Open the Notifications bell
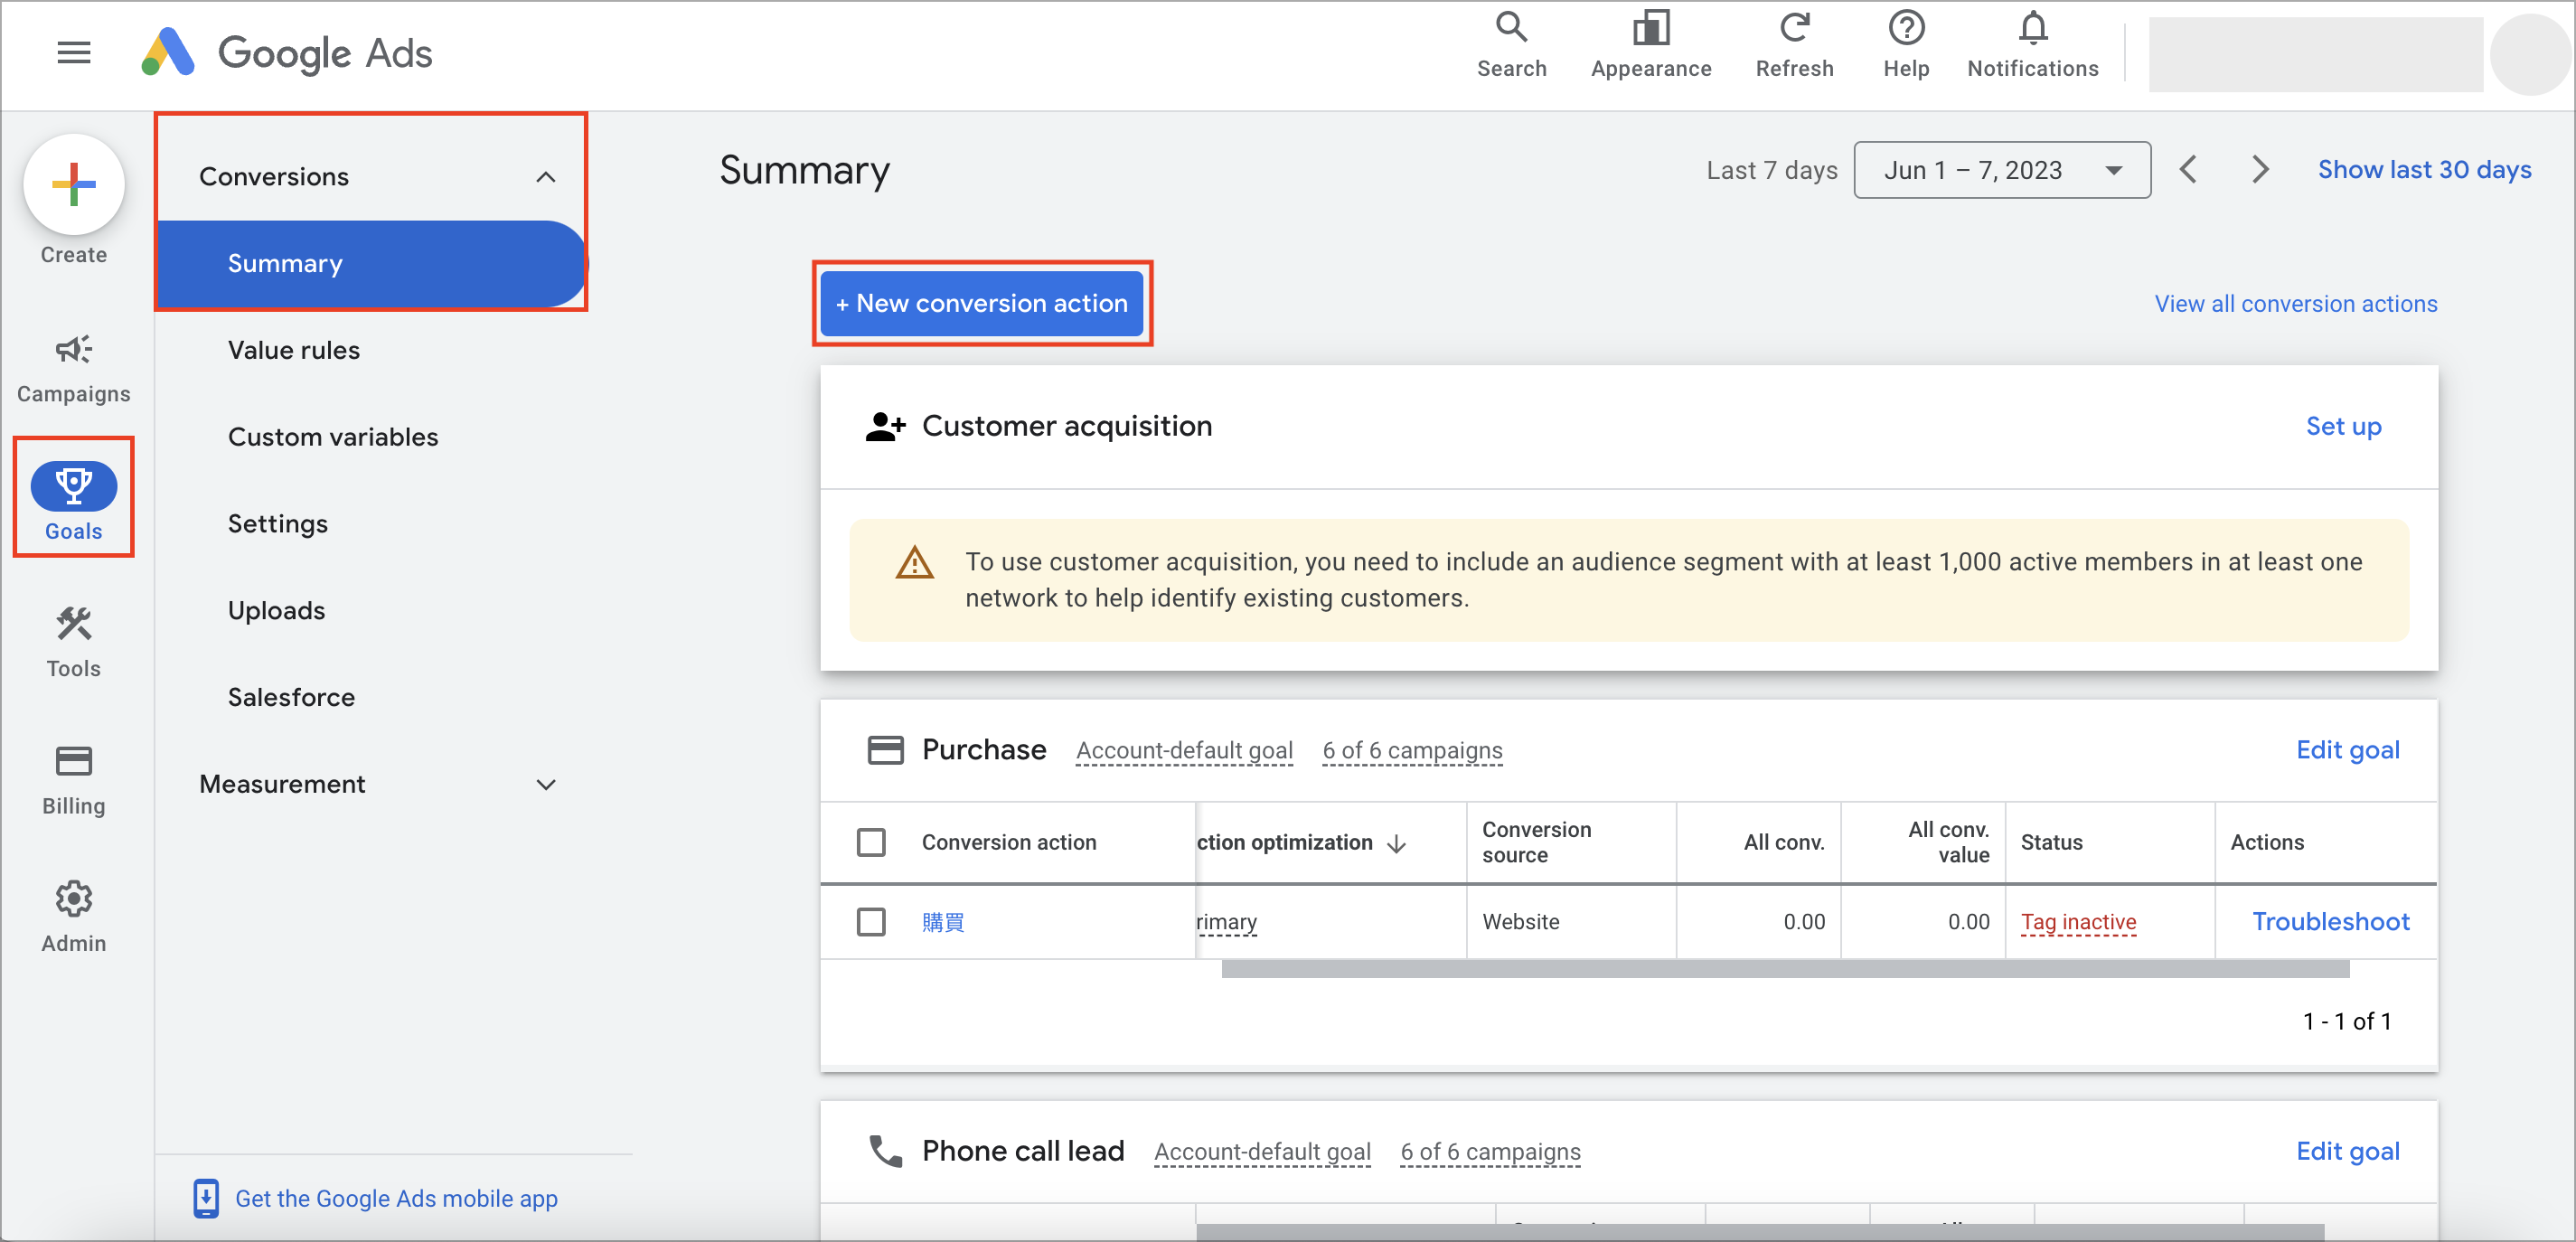 pos(2032,27)
